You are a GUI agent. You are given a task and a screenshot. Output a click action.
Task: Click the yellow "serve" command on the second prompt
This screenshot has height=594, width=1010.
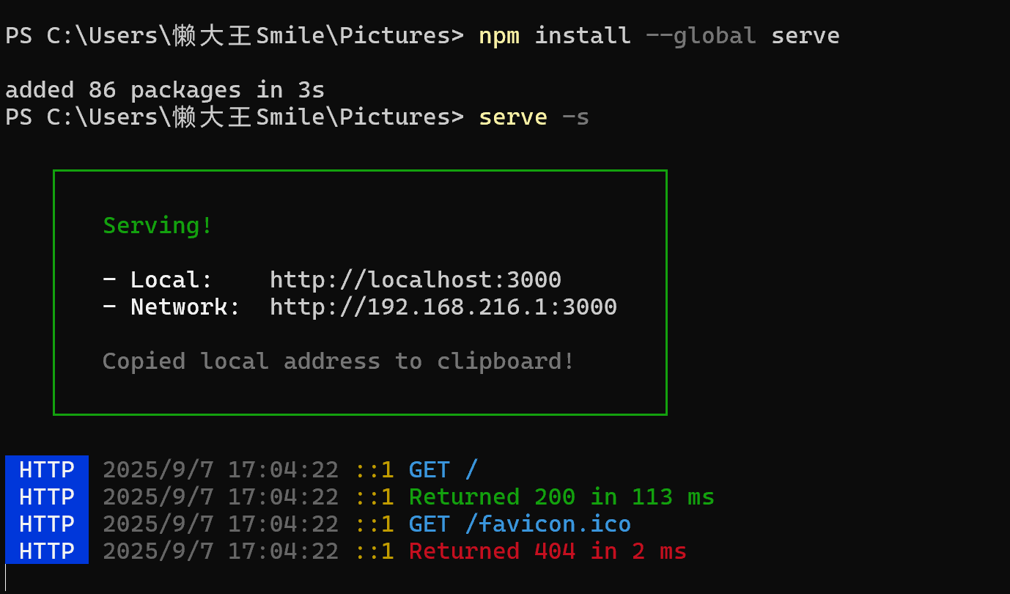512,117
